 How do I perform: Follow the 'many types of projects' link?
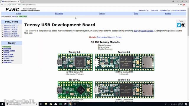pos(144,31)
